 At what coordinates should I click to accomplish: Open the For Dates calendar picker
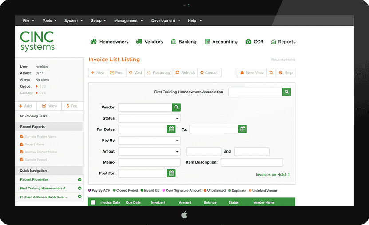tap(171, 129)
